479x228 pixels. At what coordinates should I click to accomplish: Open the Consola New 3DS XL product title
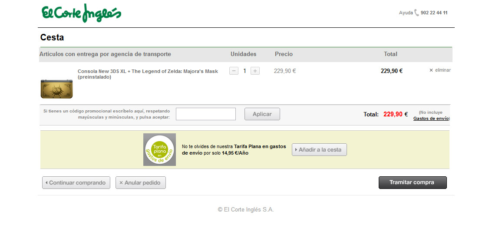[148, 74]
